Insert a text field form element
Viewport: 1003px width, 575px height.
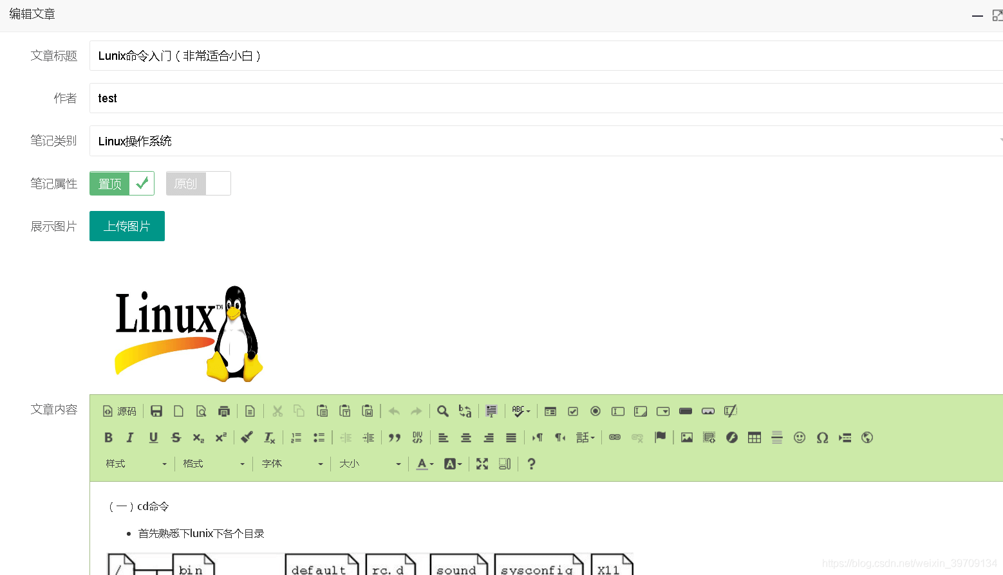click(x=618, y=411)
